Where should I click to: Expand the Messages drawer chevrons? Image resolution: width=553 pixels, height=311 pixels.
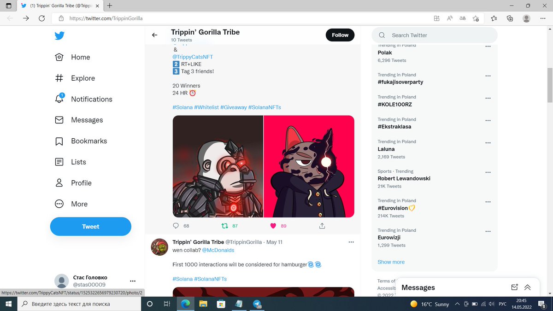tap(528, 287)
